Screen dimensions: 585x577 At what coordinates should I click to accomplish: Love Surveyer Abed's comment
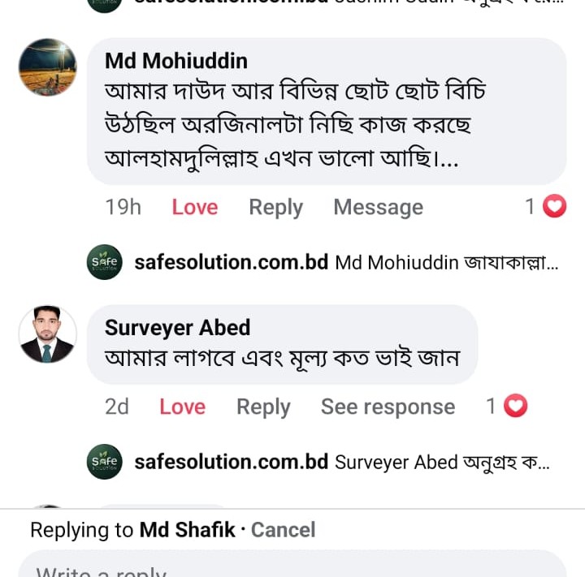(x=182, y=407)
